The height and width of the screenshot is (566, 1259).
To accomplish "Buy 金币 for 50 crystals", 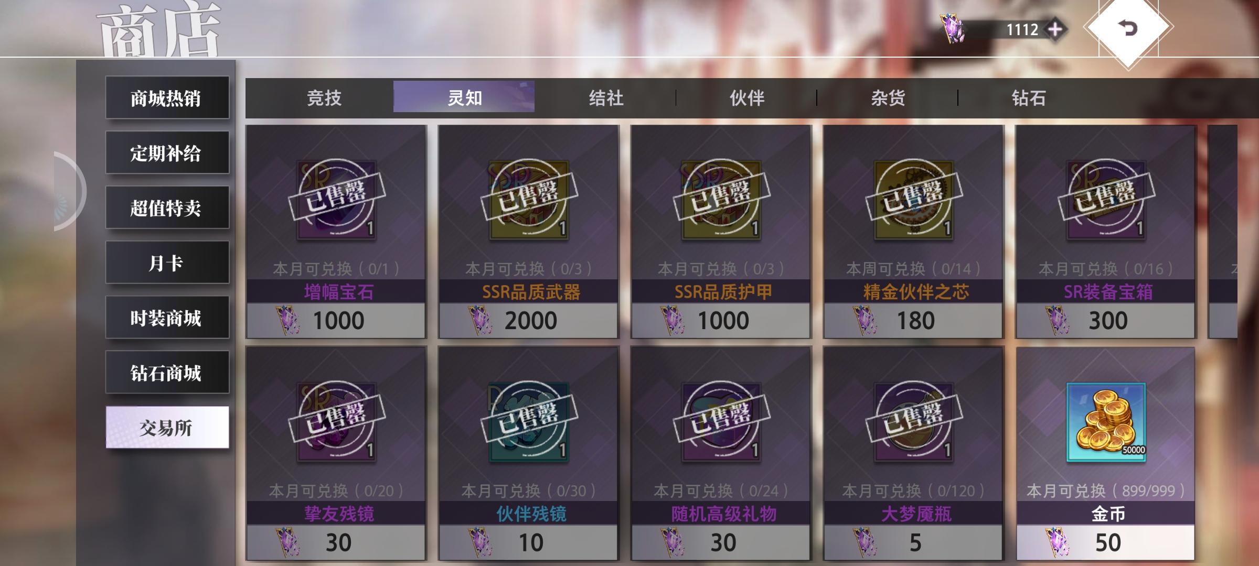I will pyautogui.click(x=1106, y=542).
